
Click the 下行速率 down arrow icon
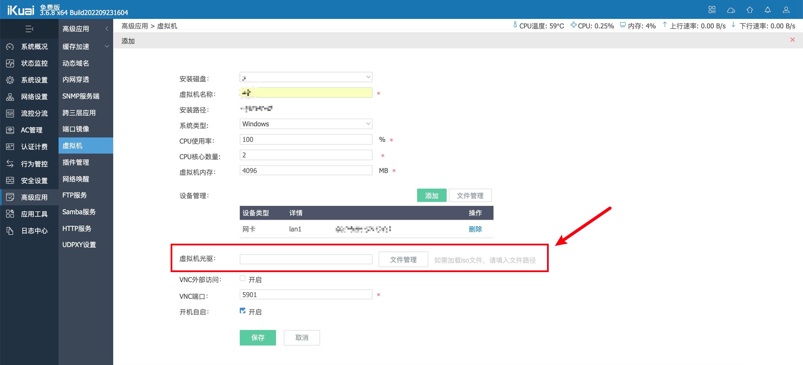click(x=734, y=24)
